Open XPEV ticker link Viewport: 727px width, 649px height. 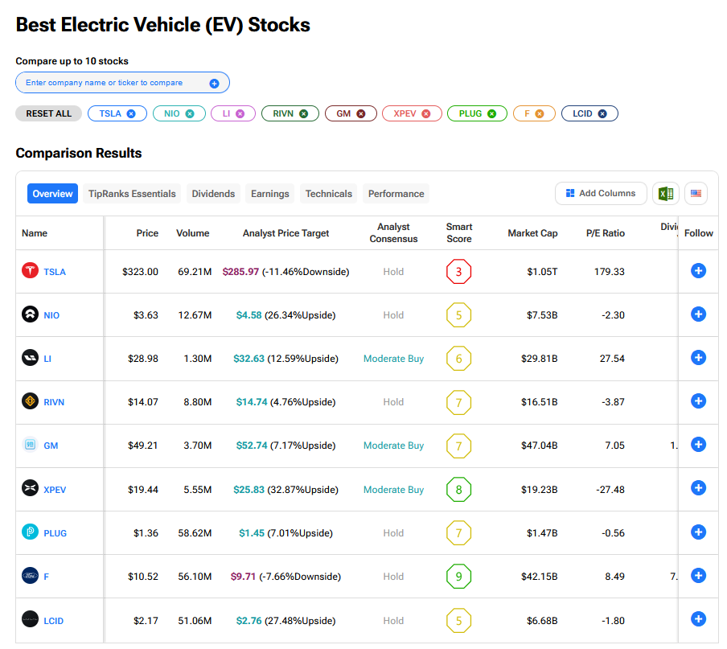55,490
